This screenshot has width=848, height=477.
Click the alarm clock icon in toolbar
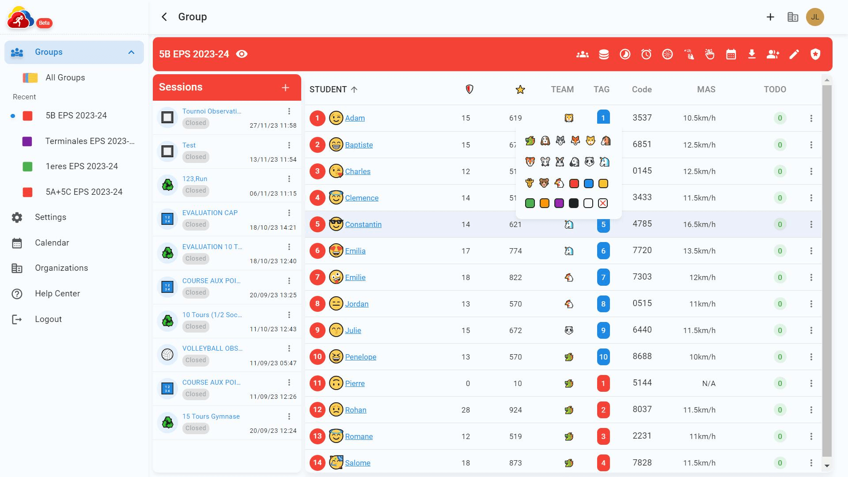coord(646,54)
